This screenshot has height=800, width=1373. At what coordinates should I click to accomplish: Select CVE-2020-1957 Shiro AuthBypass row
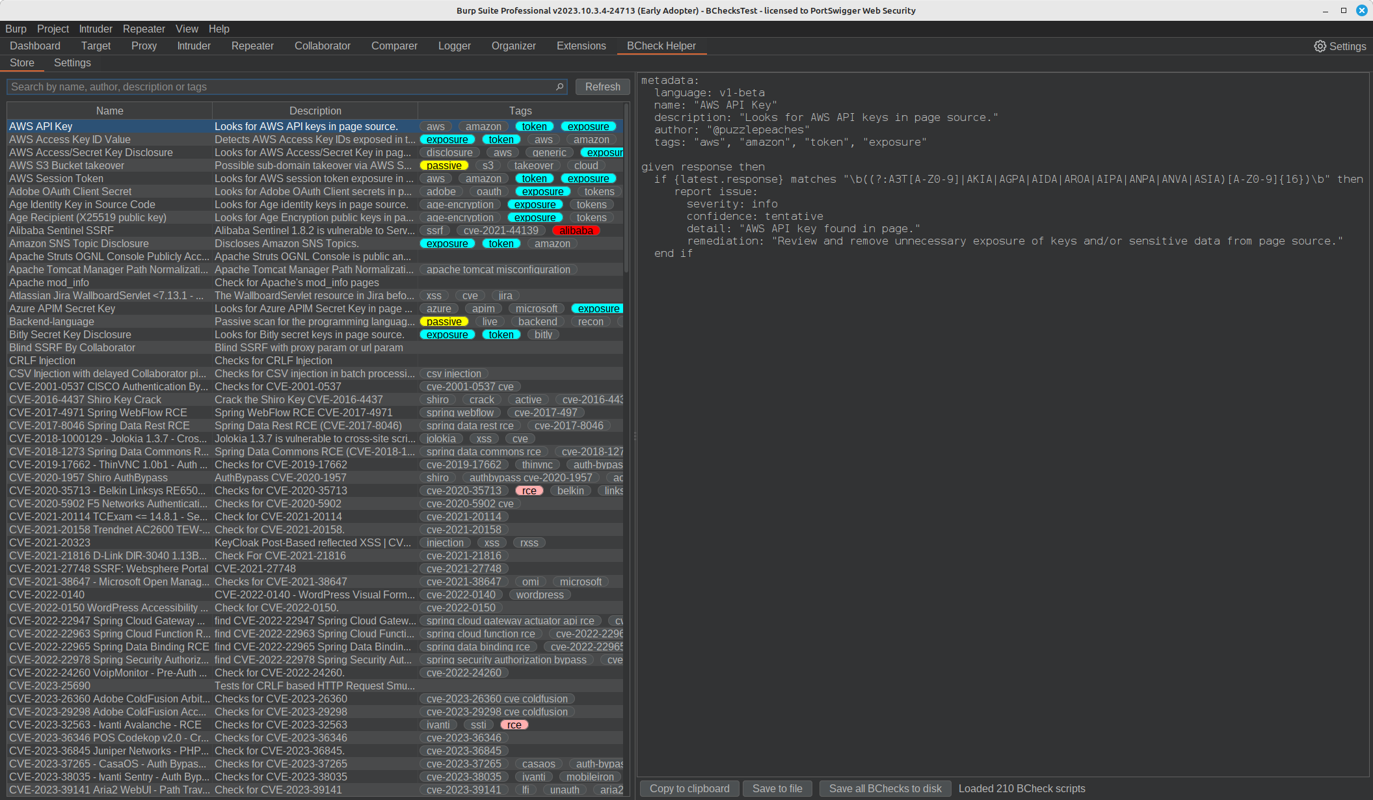pyautogui.click(x=315, y=477)
